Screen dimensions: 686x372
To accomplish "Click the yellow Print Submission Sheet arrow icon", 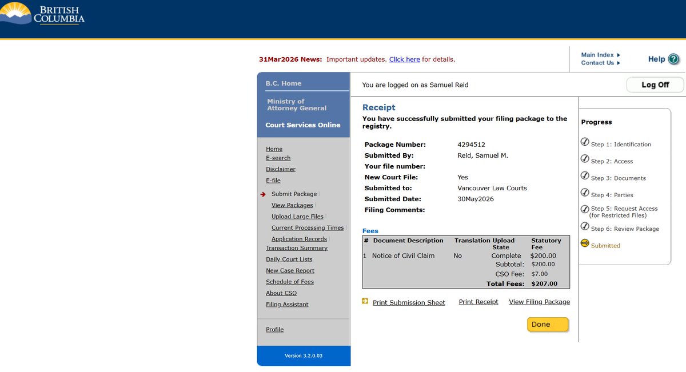I will click(x=365, y=301).
